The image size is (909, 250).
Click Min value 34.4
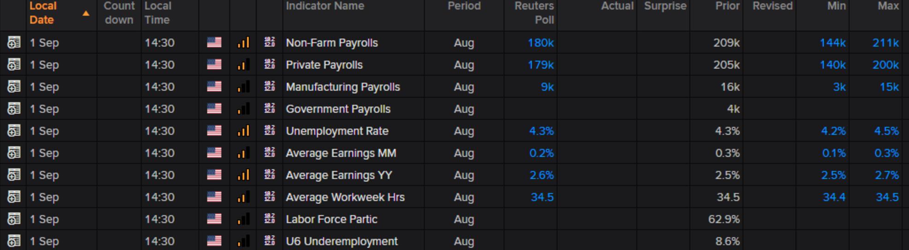pyautogui.click(x=834, y=197)
